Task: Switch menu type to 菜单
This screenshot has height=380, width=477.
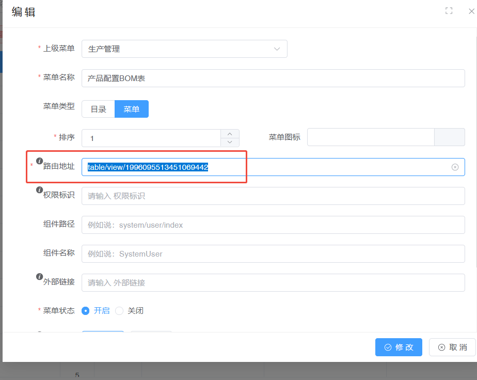Action: click(x=131, y=109)
